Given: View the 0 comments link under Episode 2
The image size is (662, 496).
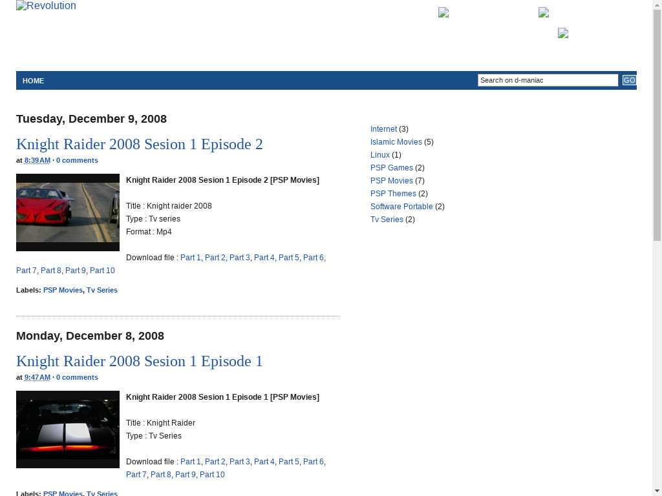Looking at the screenshot, I should click(77, 160).
